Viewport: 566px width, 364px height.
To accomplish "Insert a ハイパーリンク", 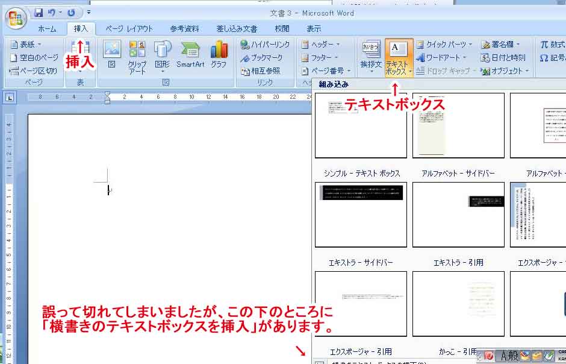I will point(266,45).
